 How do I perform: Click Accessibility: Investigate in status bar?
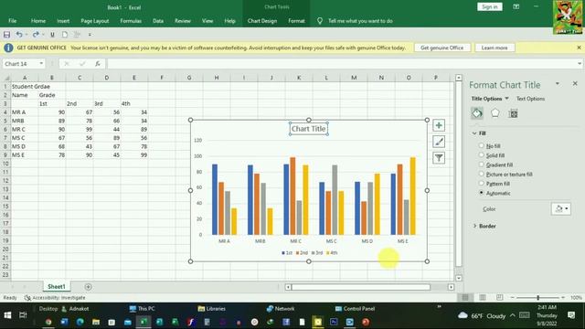pyautogui.click(x=55, y=298)
